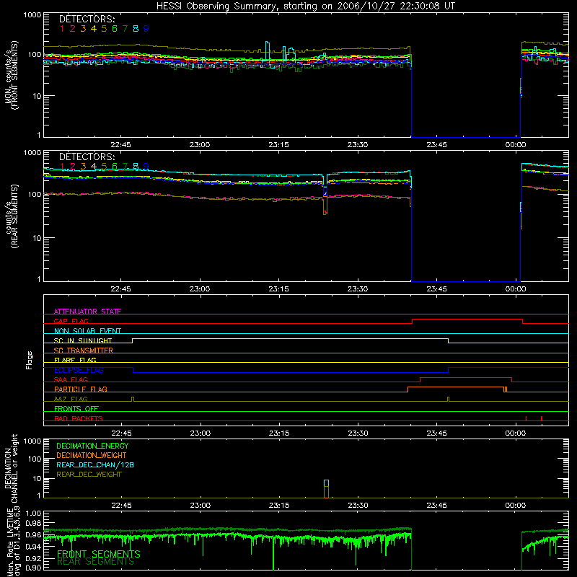Click the vertical Flags axis label

29,360
